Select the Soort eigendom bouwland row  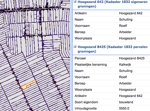coord(111,102)
